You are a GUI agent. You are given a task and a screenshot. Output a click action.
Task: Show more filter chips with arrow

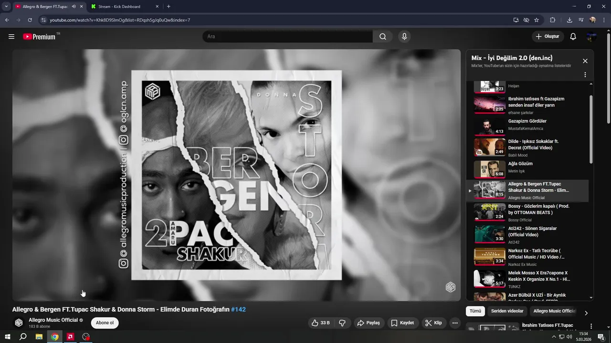pyautogui.click(x=586, y=313)
